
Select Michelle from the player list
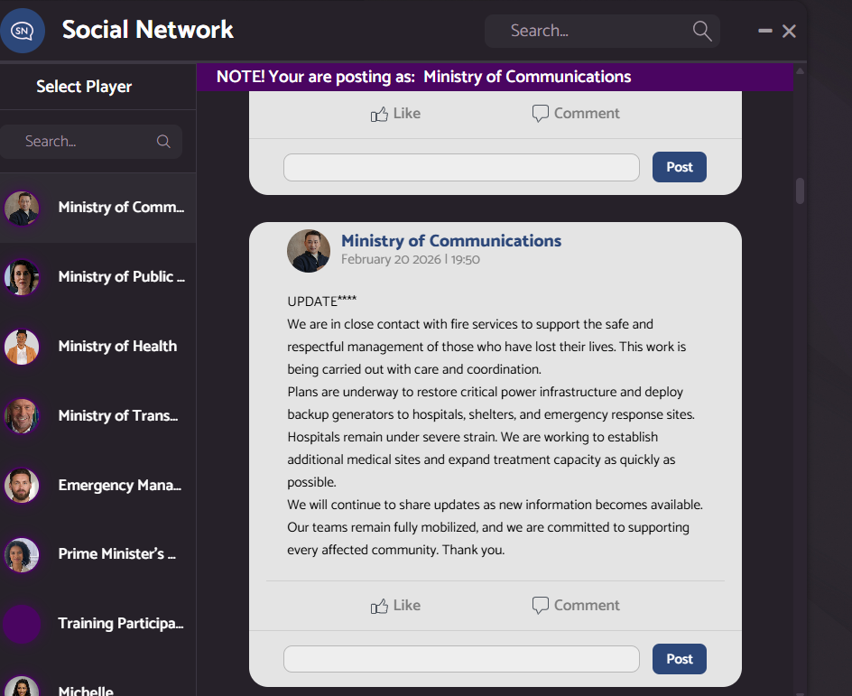(x=86, y=688)
